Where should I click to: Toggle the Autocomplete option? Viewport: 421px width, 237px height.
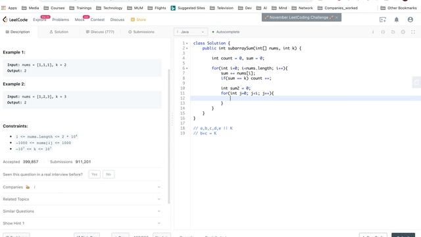pos(226,32)
